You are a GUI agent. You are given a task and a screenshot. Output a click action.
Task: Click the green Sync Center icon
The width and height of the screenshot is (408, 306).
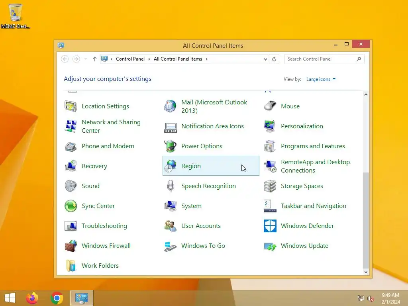[x=71, y=206]
